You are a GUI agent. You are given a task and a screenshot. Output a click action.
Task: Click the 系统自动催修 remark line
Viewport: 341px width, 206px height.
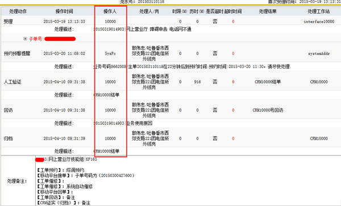64,187
